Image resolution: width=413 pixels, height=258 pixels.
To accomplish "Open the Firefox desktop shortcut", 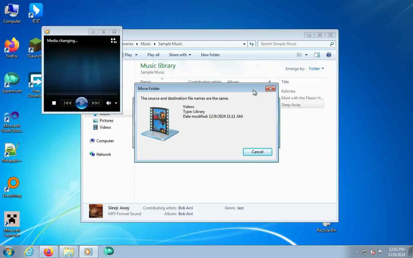I will coord(12,48).
